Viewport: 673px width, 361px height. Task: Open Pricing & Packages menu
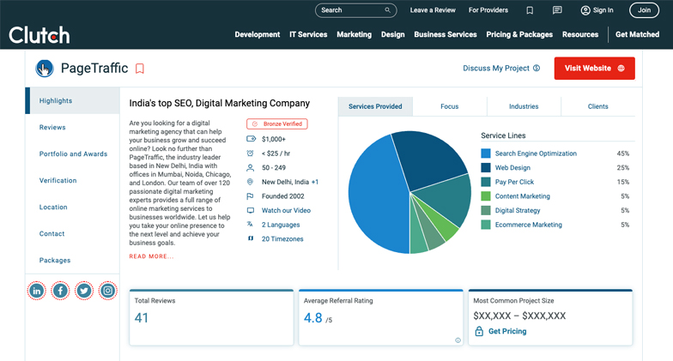519,34
